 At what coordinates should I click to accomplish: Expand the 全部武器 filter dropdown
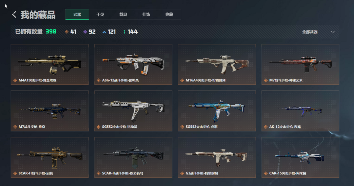point(318,32)
